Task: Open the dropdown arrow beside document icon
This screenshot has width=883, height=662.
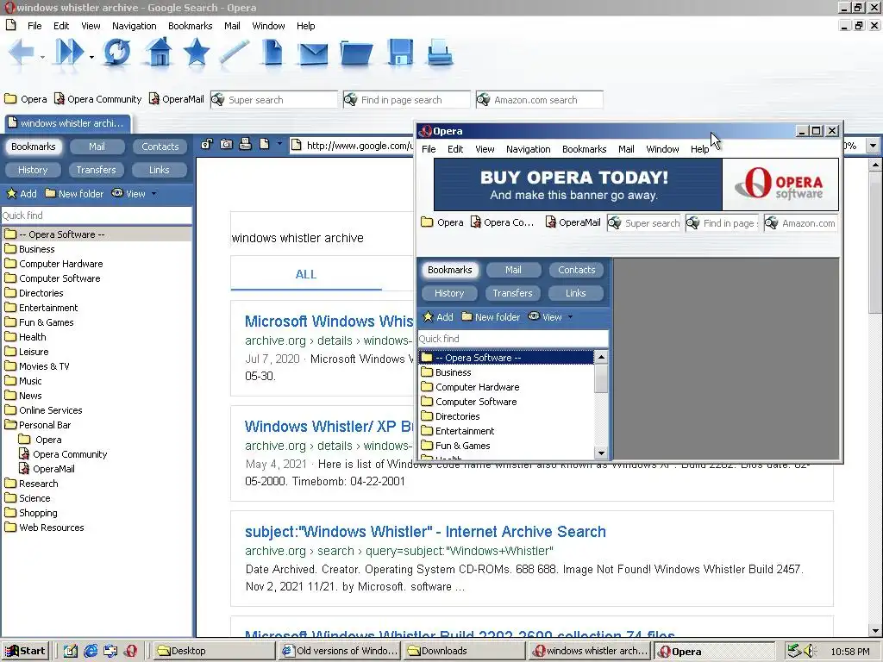Action: pyautogui.click(x=279, y=144)
